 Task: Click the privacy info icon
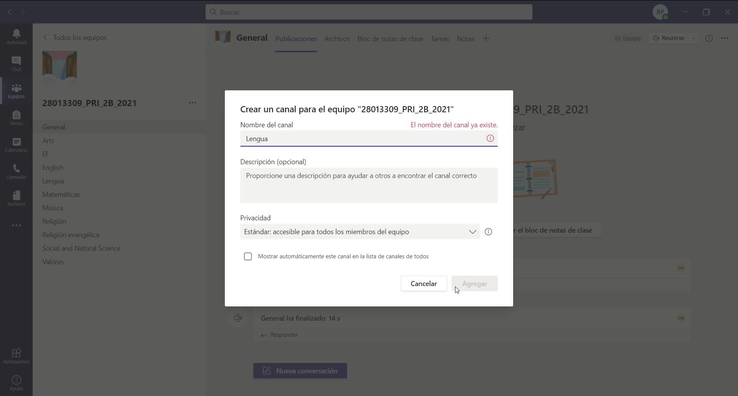coord(488,232)
